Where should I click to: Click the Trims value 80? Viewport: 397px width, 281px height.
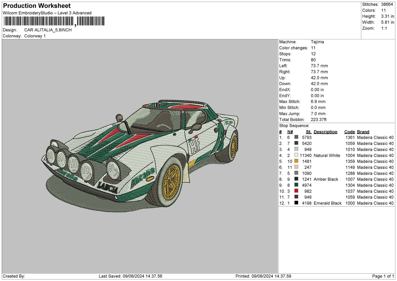tap(313, 60)
